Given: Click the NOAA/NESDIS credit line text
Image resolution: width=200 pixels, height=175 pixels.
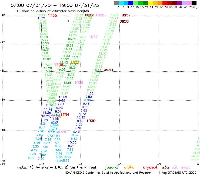Looking at the screenshot, I should pyautogui.click(x=109, y=173).
